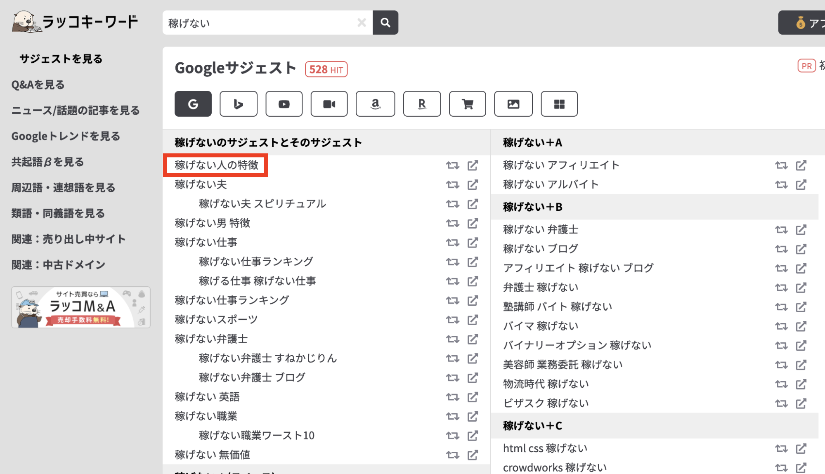Image resolution: width=825 pixels, height=474 pixels.
Task: Click the 稼げない人の特徴 keyword link
Action: 216,165
